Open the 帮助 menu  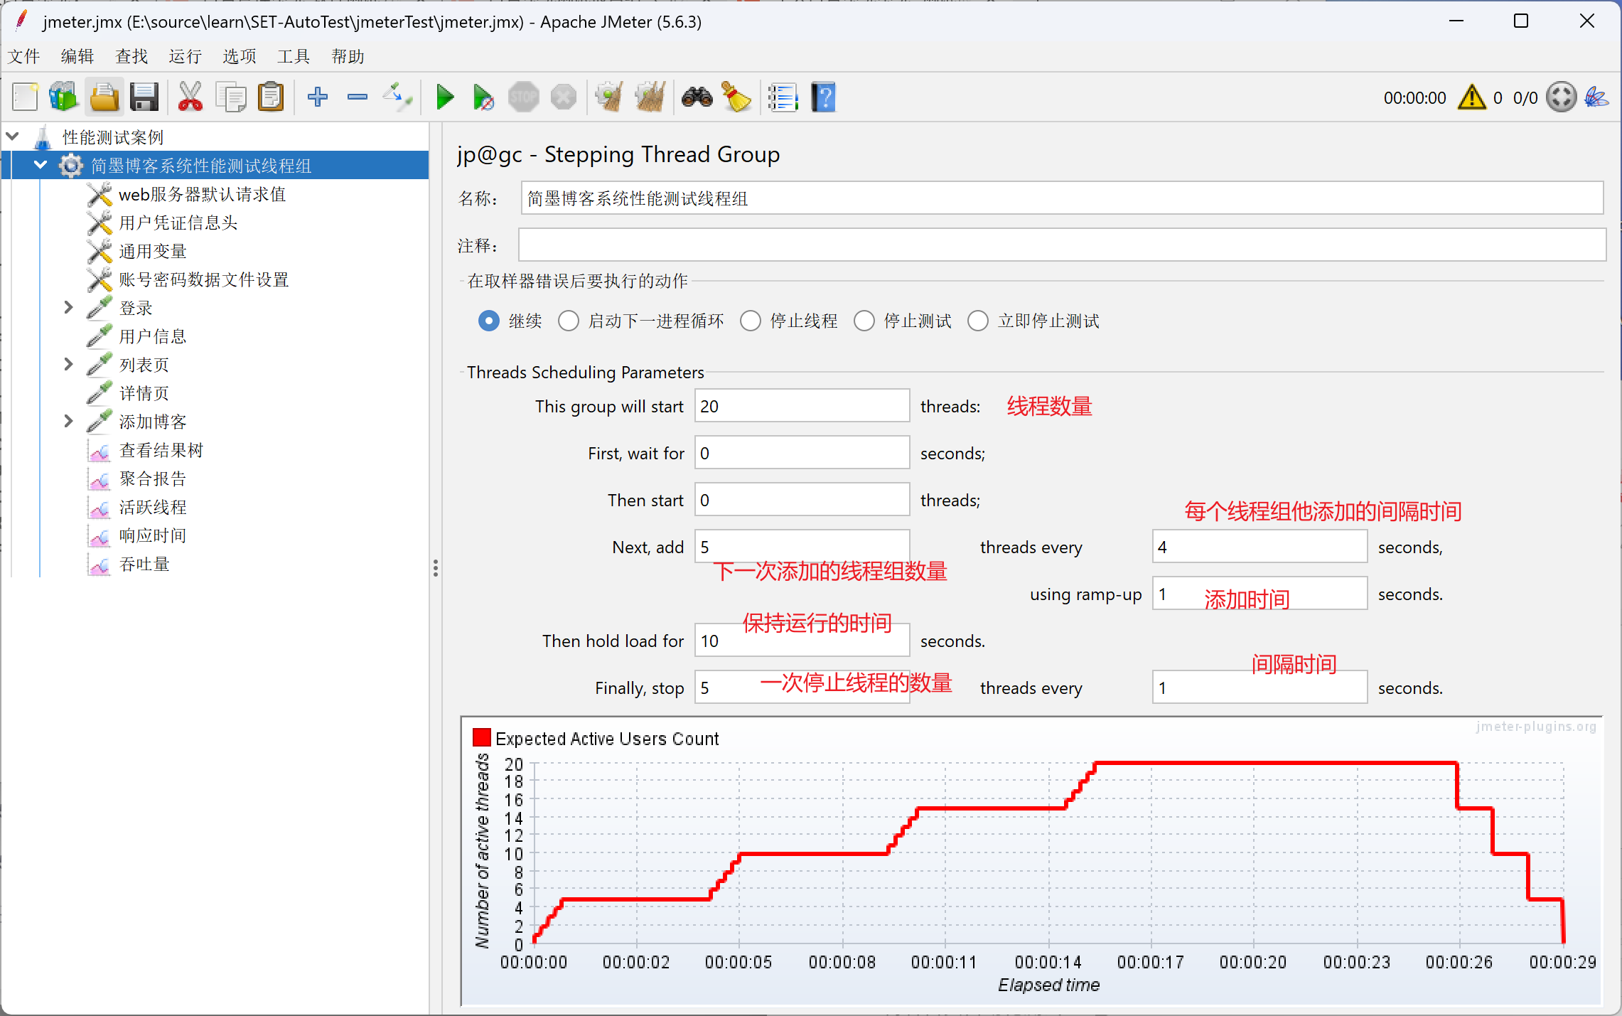[x=348, y=56]
